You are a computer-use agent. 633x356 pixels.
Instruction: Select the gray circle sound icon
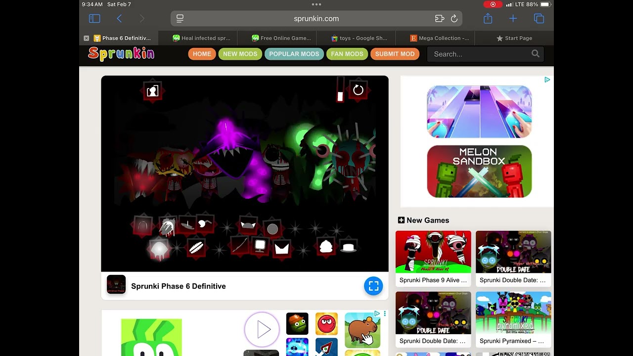272,229
